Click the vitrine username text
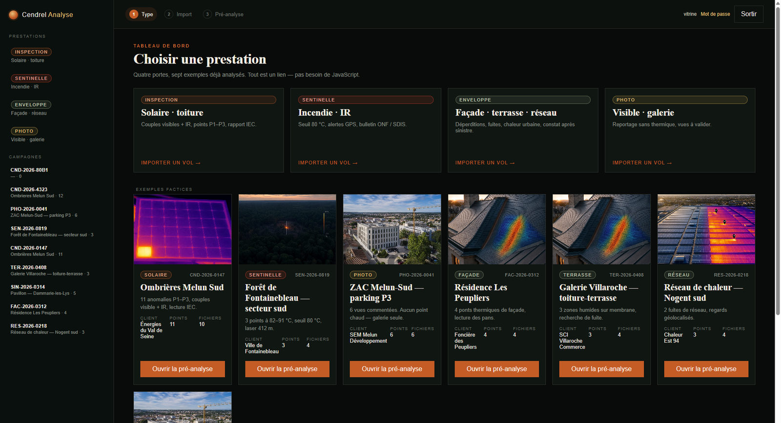This screenshot has width=781, height=423. click(x=690, y=14)
